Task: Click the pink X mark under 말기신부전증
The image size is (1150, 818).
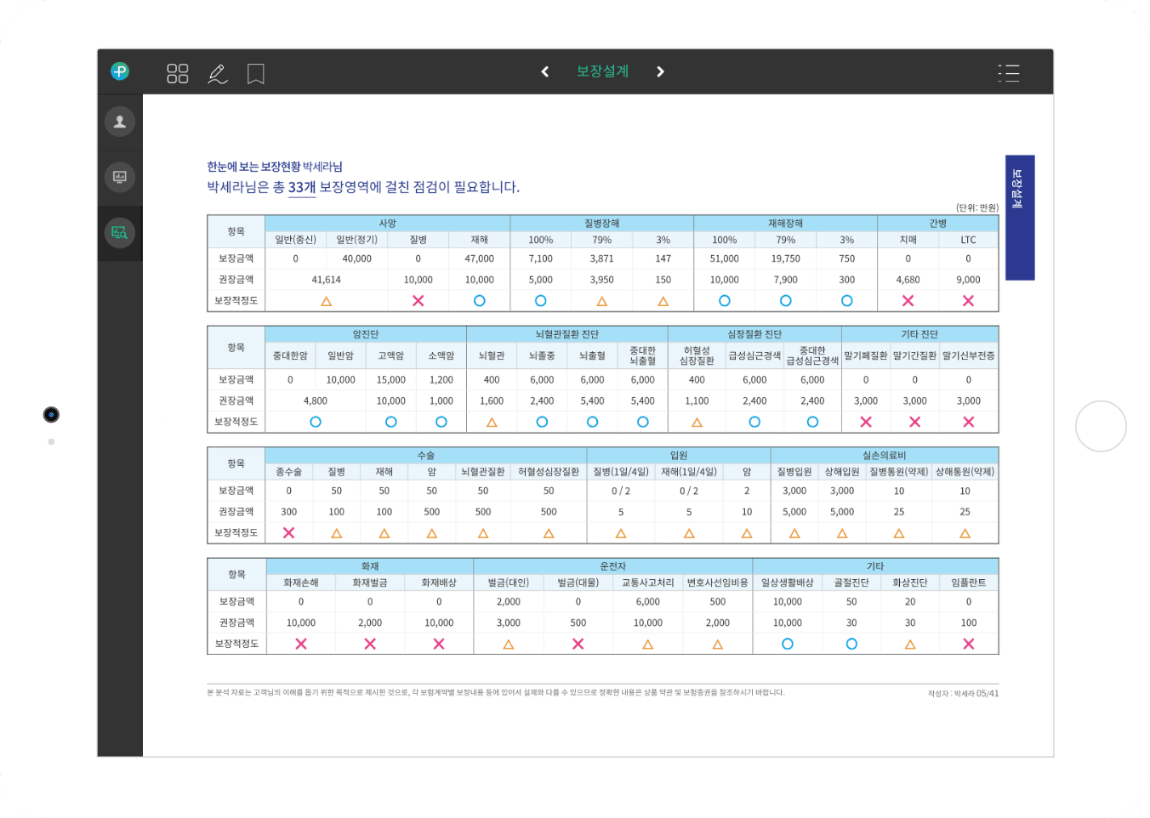Action: tap(968, 422)
